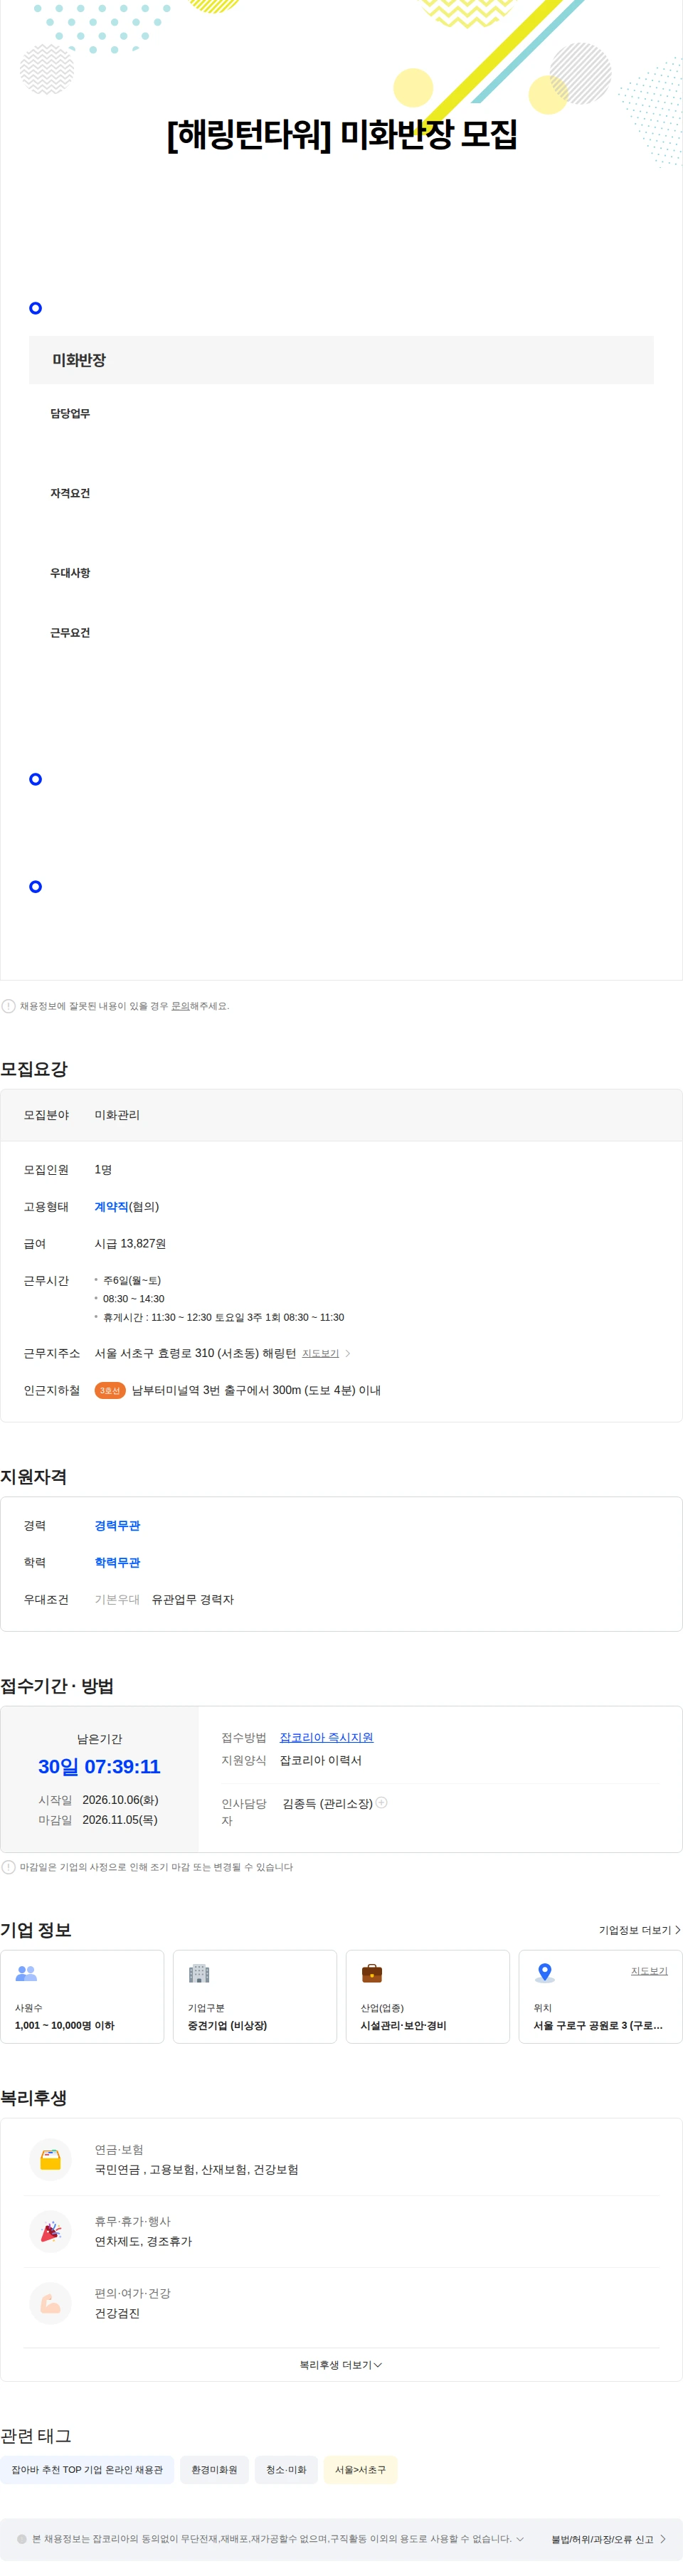Click the address 서울 구로구 공원로 3
This screenshot has height=2576, width=683.
pyautogui.click(x=598, y=2025)
